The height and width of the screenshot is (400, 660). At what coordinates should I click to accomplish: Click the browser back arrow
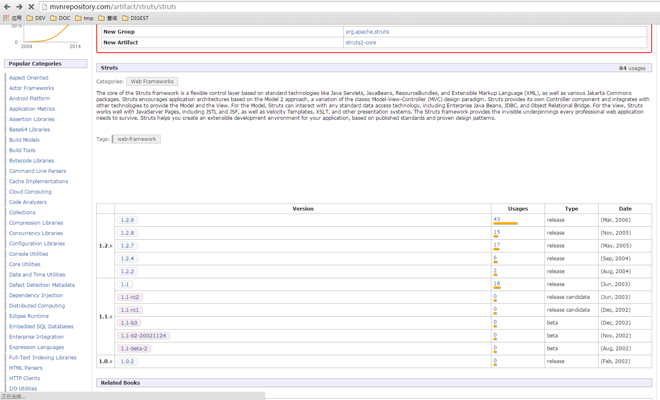7,7
